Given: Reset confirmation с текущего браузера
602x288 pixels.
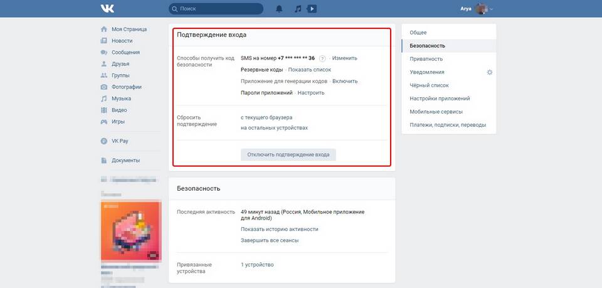Looking at the screenshot, I should [267, 117].
